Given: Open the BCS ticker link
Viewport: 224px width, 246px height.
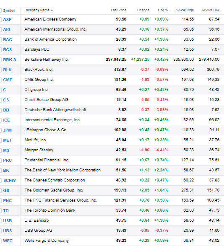Looking at the screenshot, I should [8, 49].
